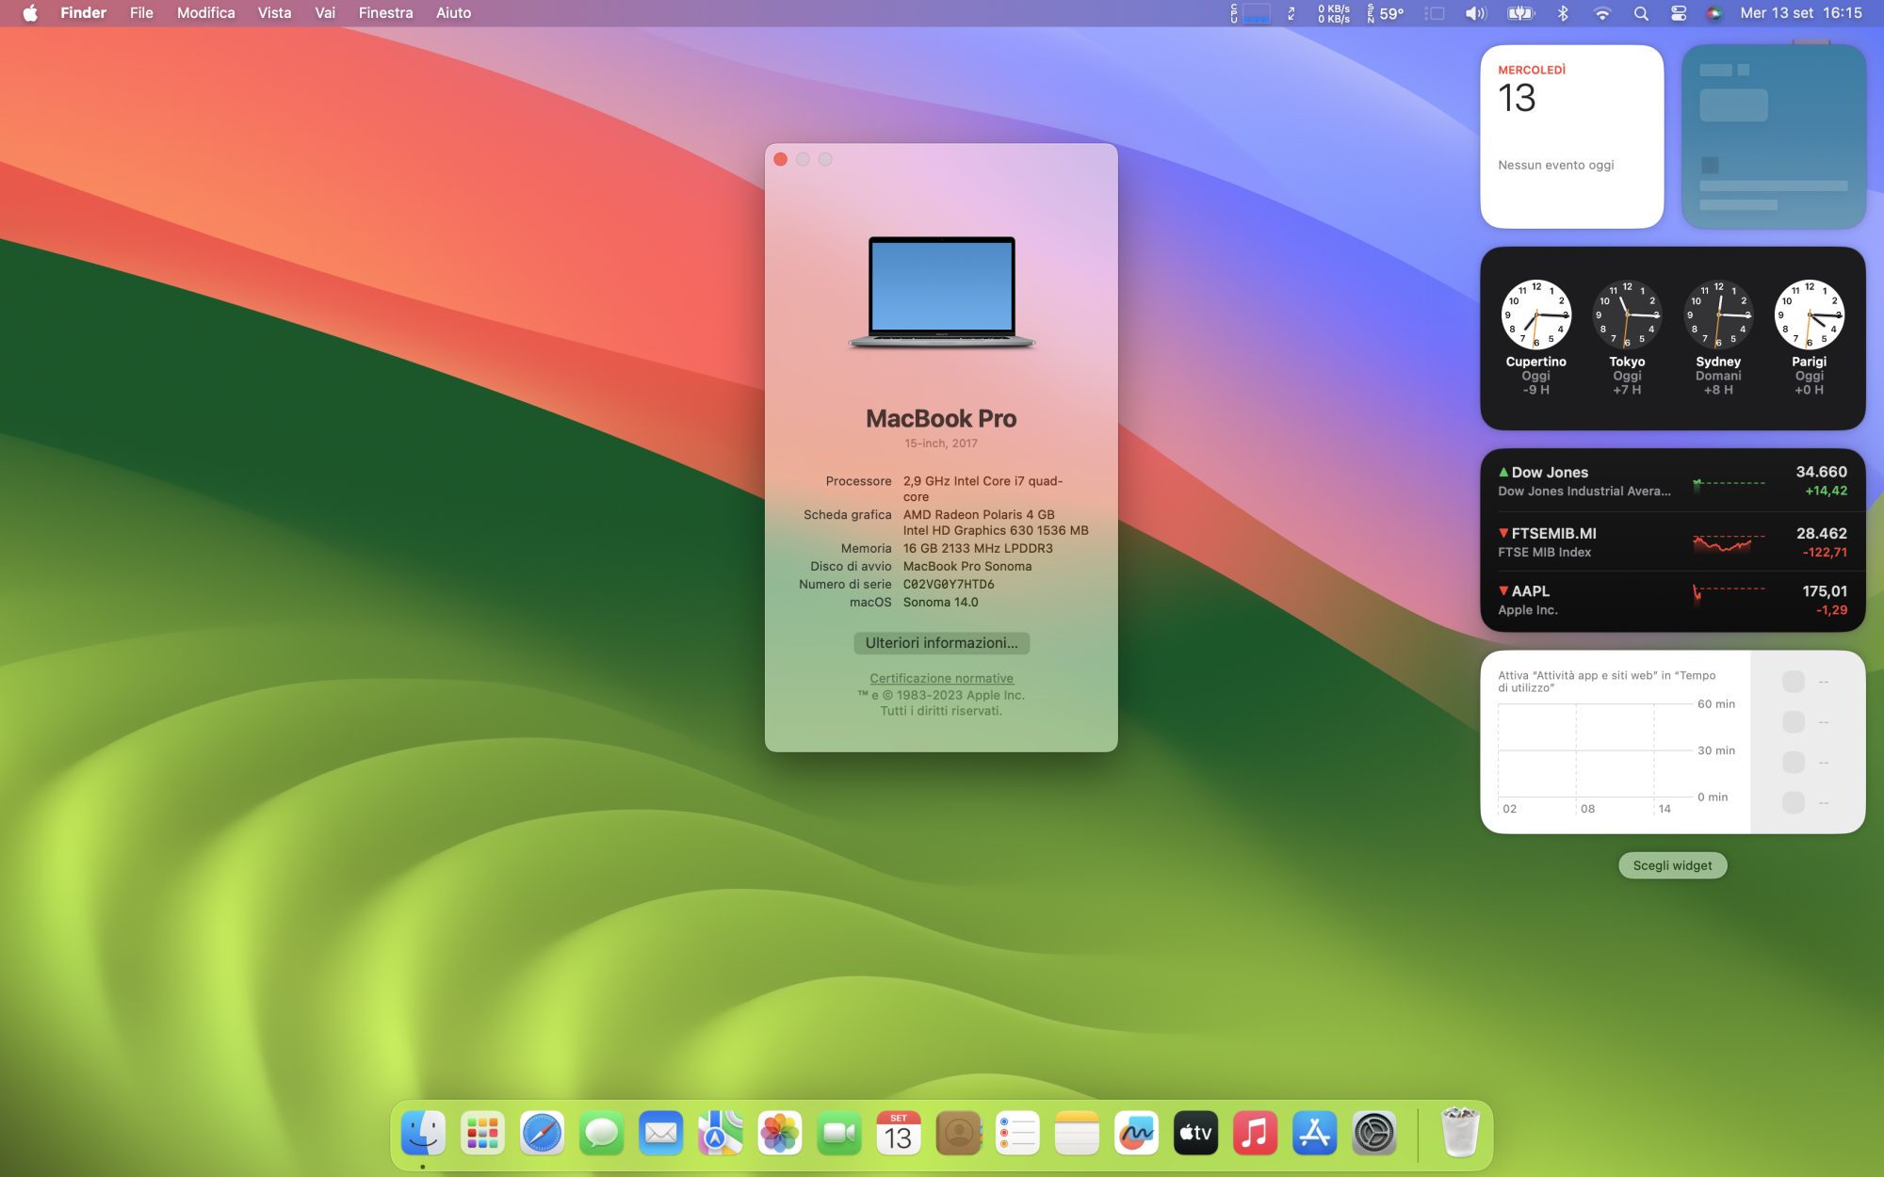Open Launchpad from the Dock
1884x1177 pixels.
(482, 1133)
